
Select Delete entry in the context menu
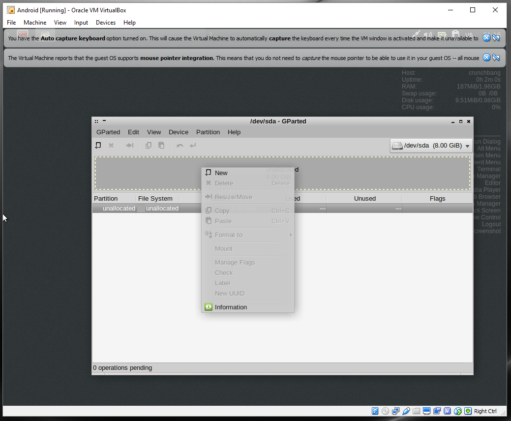pos(248,183)
